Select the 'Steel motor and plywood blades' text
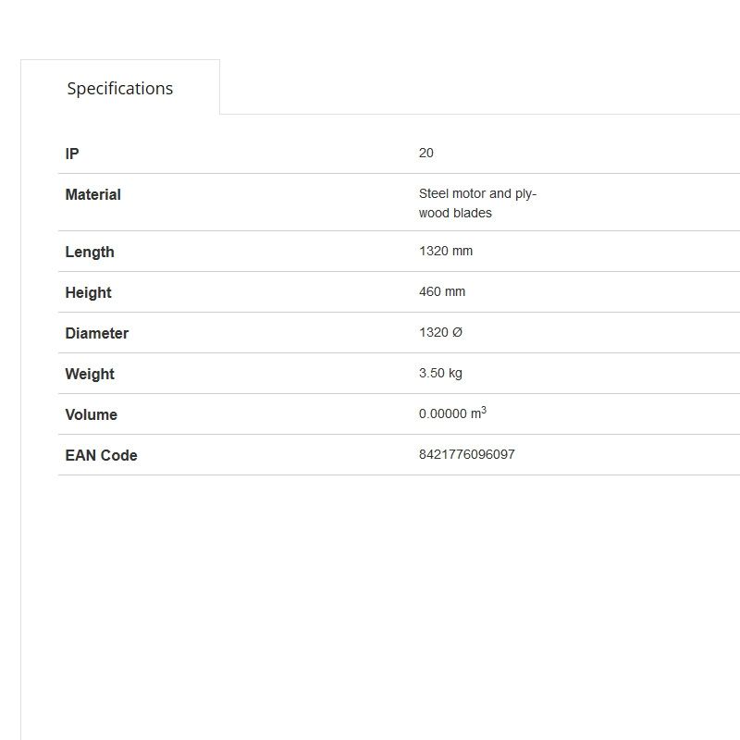The image size is (740, 740). coord(476,203)
